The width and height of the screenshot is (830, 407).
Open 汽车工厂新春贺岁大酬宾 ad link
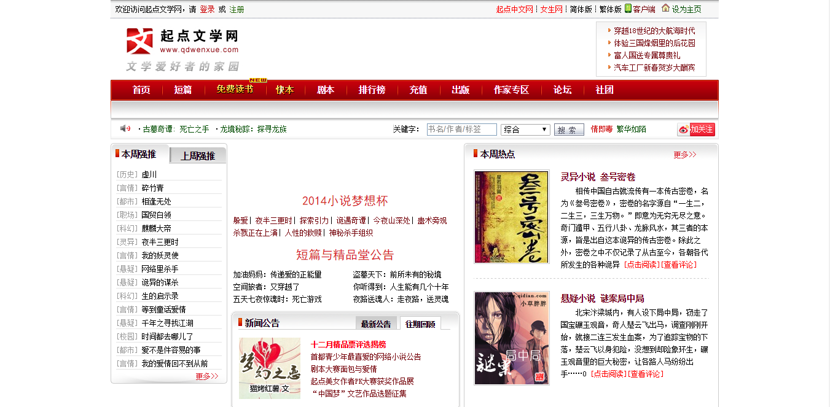(654, 68)
